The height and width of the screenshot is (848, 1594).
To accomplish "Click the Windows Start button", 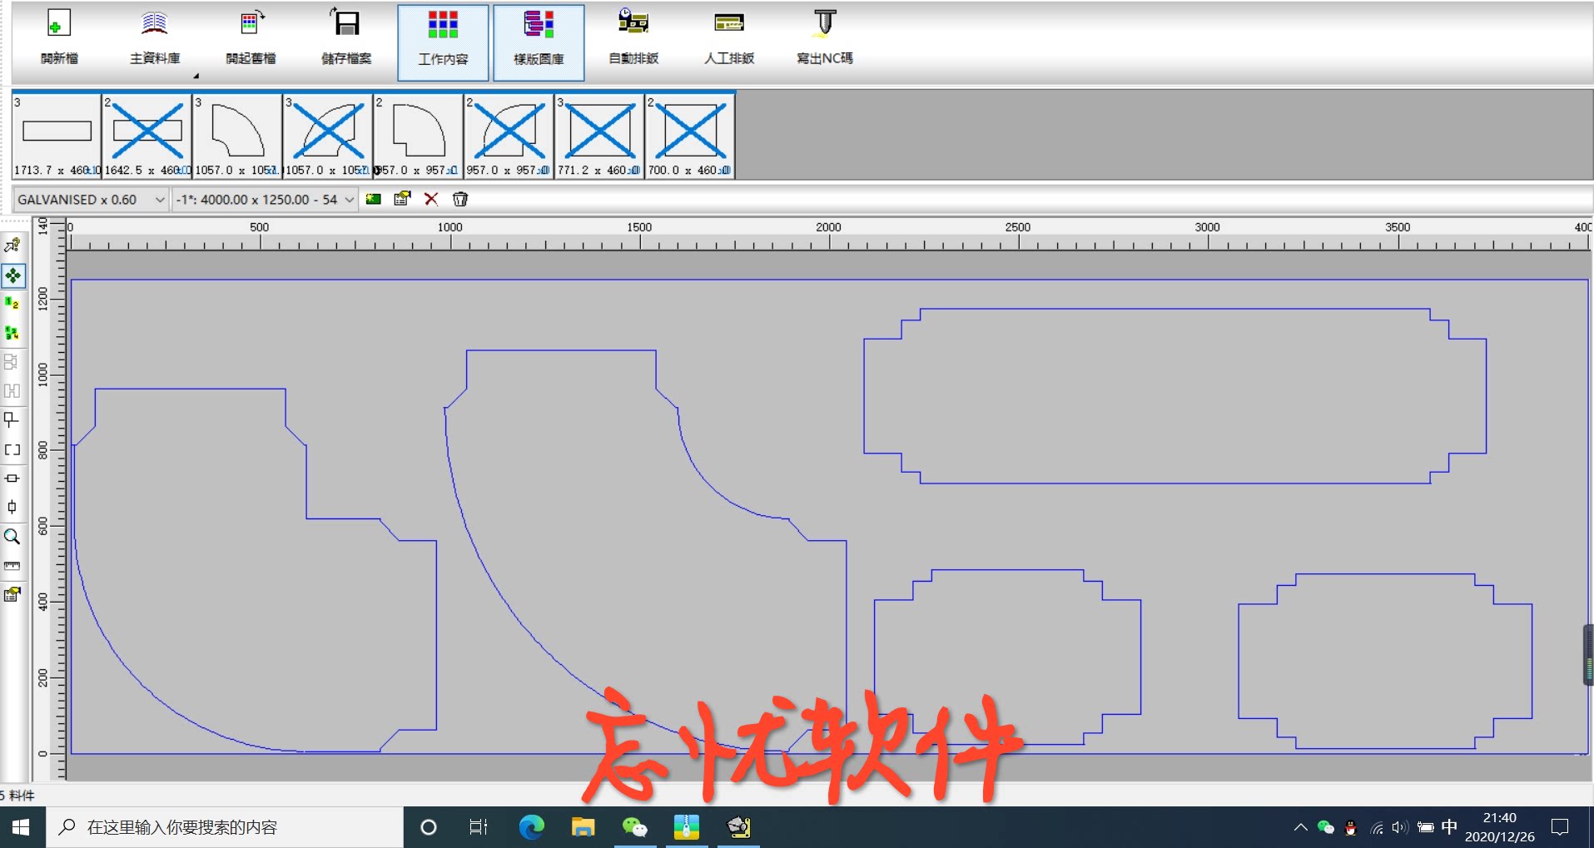I will tap(22, 827).
